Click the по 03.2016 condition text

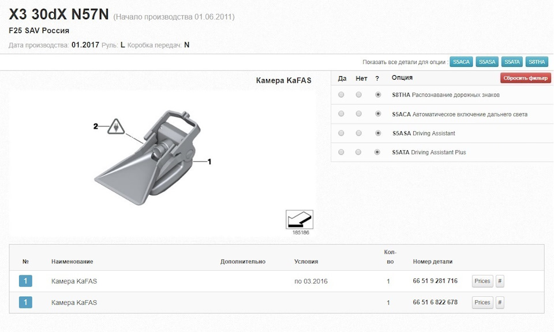tap(311, 281)
